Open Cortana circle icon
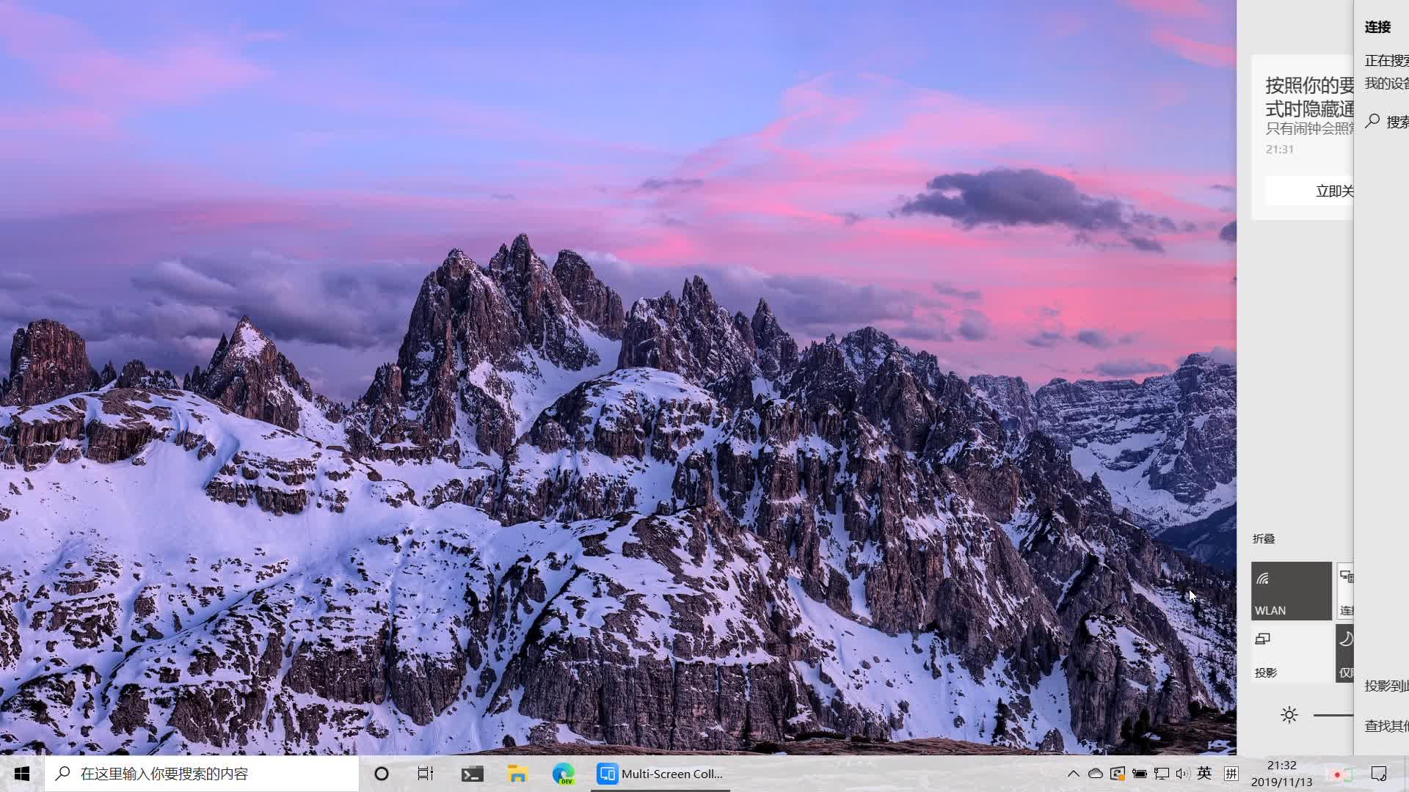The image size is (1409, 792). tap(382, 774)
